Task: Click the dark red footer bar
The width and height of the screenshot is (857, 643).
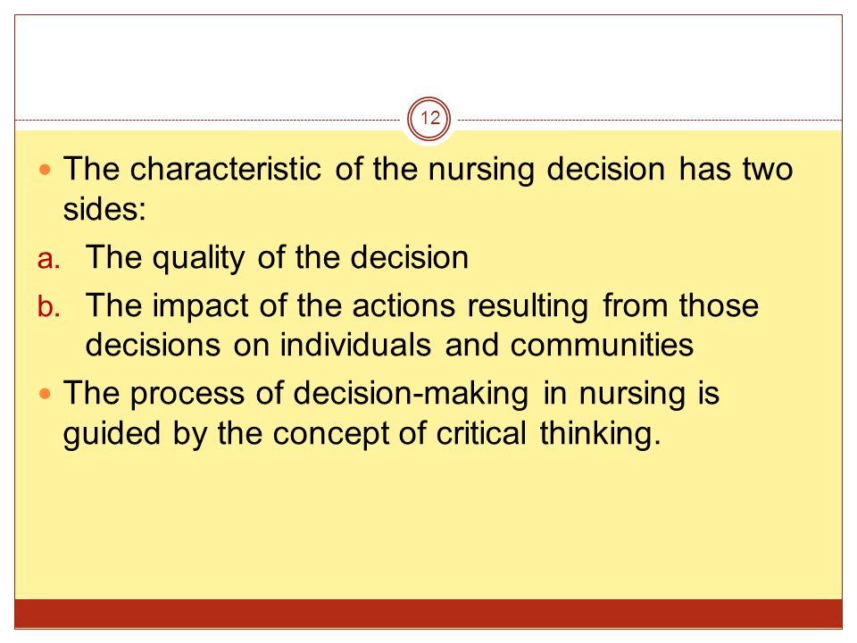Action: point(428,614)
